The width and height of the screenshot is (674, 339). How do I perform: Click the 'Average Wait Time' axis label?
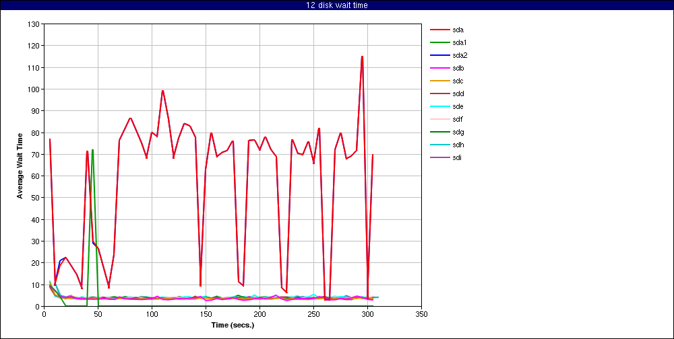[20, 165]
